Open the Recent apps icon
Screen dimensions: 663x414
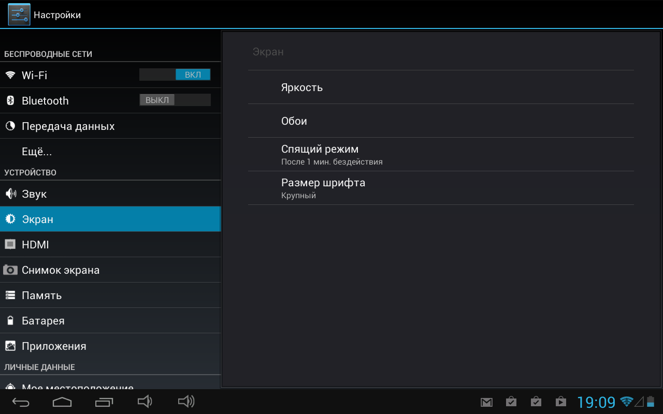click(104, 402)
